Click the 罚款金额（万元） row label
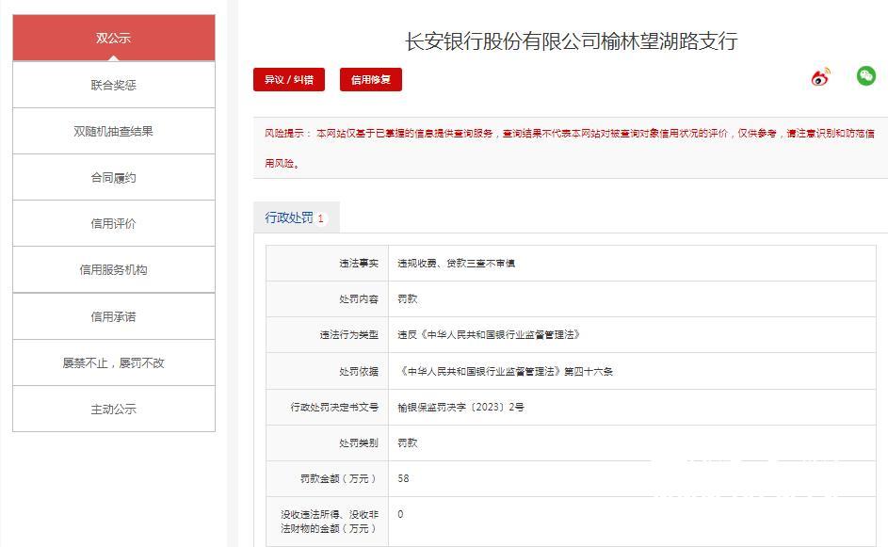The image size is (888, 547). point(338,478)
